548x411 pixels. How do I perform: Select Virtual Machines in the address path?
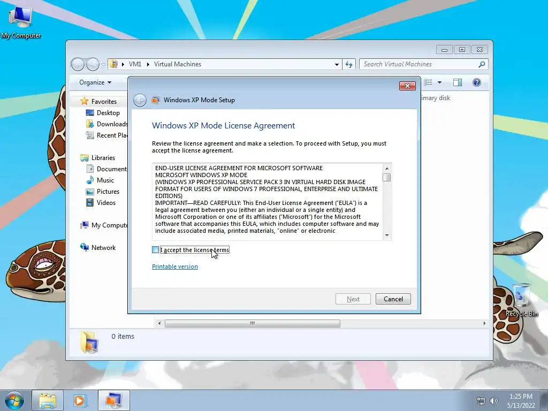pyautogui.click(x=178, y=64)
